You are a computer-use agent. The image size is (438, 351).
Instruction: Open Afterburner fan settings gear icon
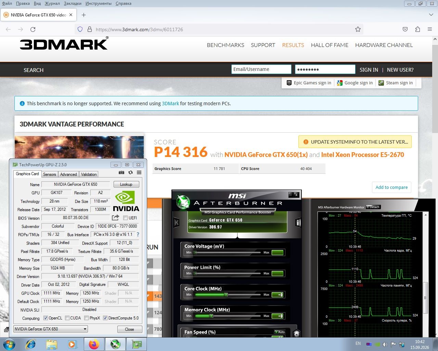tap(297, 333)
